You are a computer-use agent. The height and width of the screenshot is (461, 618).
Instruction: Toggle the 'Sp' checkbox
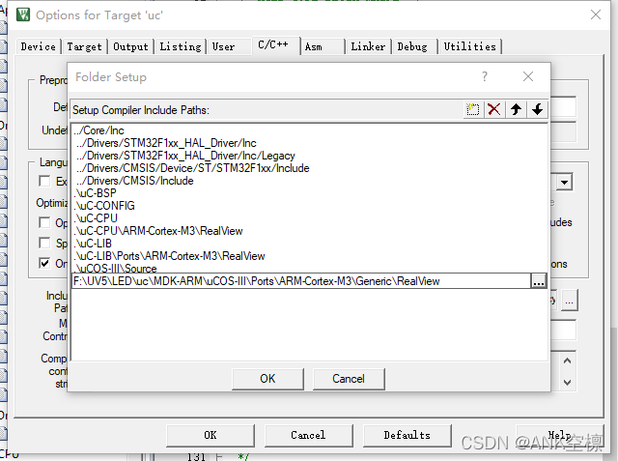coord(44,243)
